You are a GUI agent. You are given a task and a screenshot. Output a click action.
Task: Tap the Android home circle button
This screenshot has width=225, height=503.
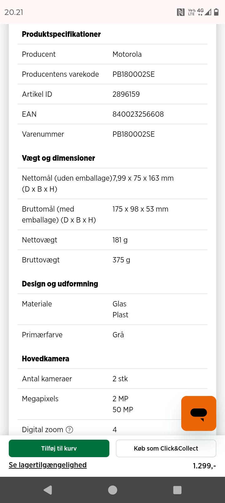(x=112, y=490)
